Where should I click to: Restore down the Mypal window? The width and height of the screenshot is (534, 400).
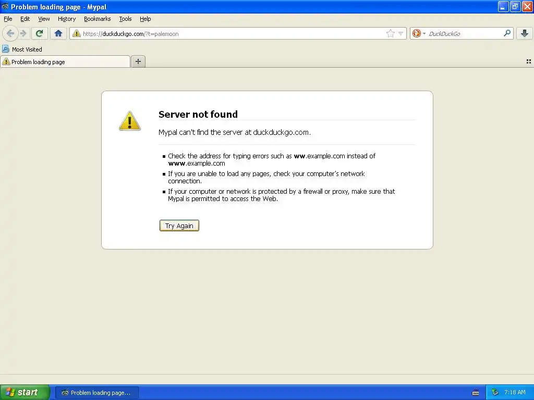(515, 6)
